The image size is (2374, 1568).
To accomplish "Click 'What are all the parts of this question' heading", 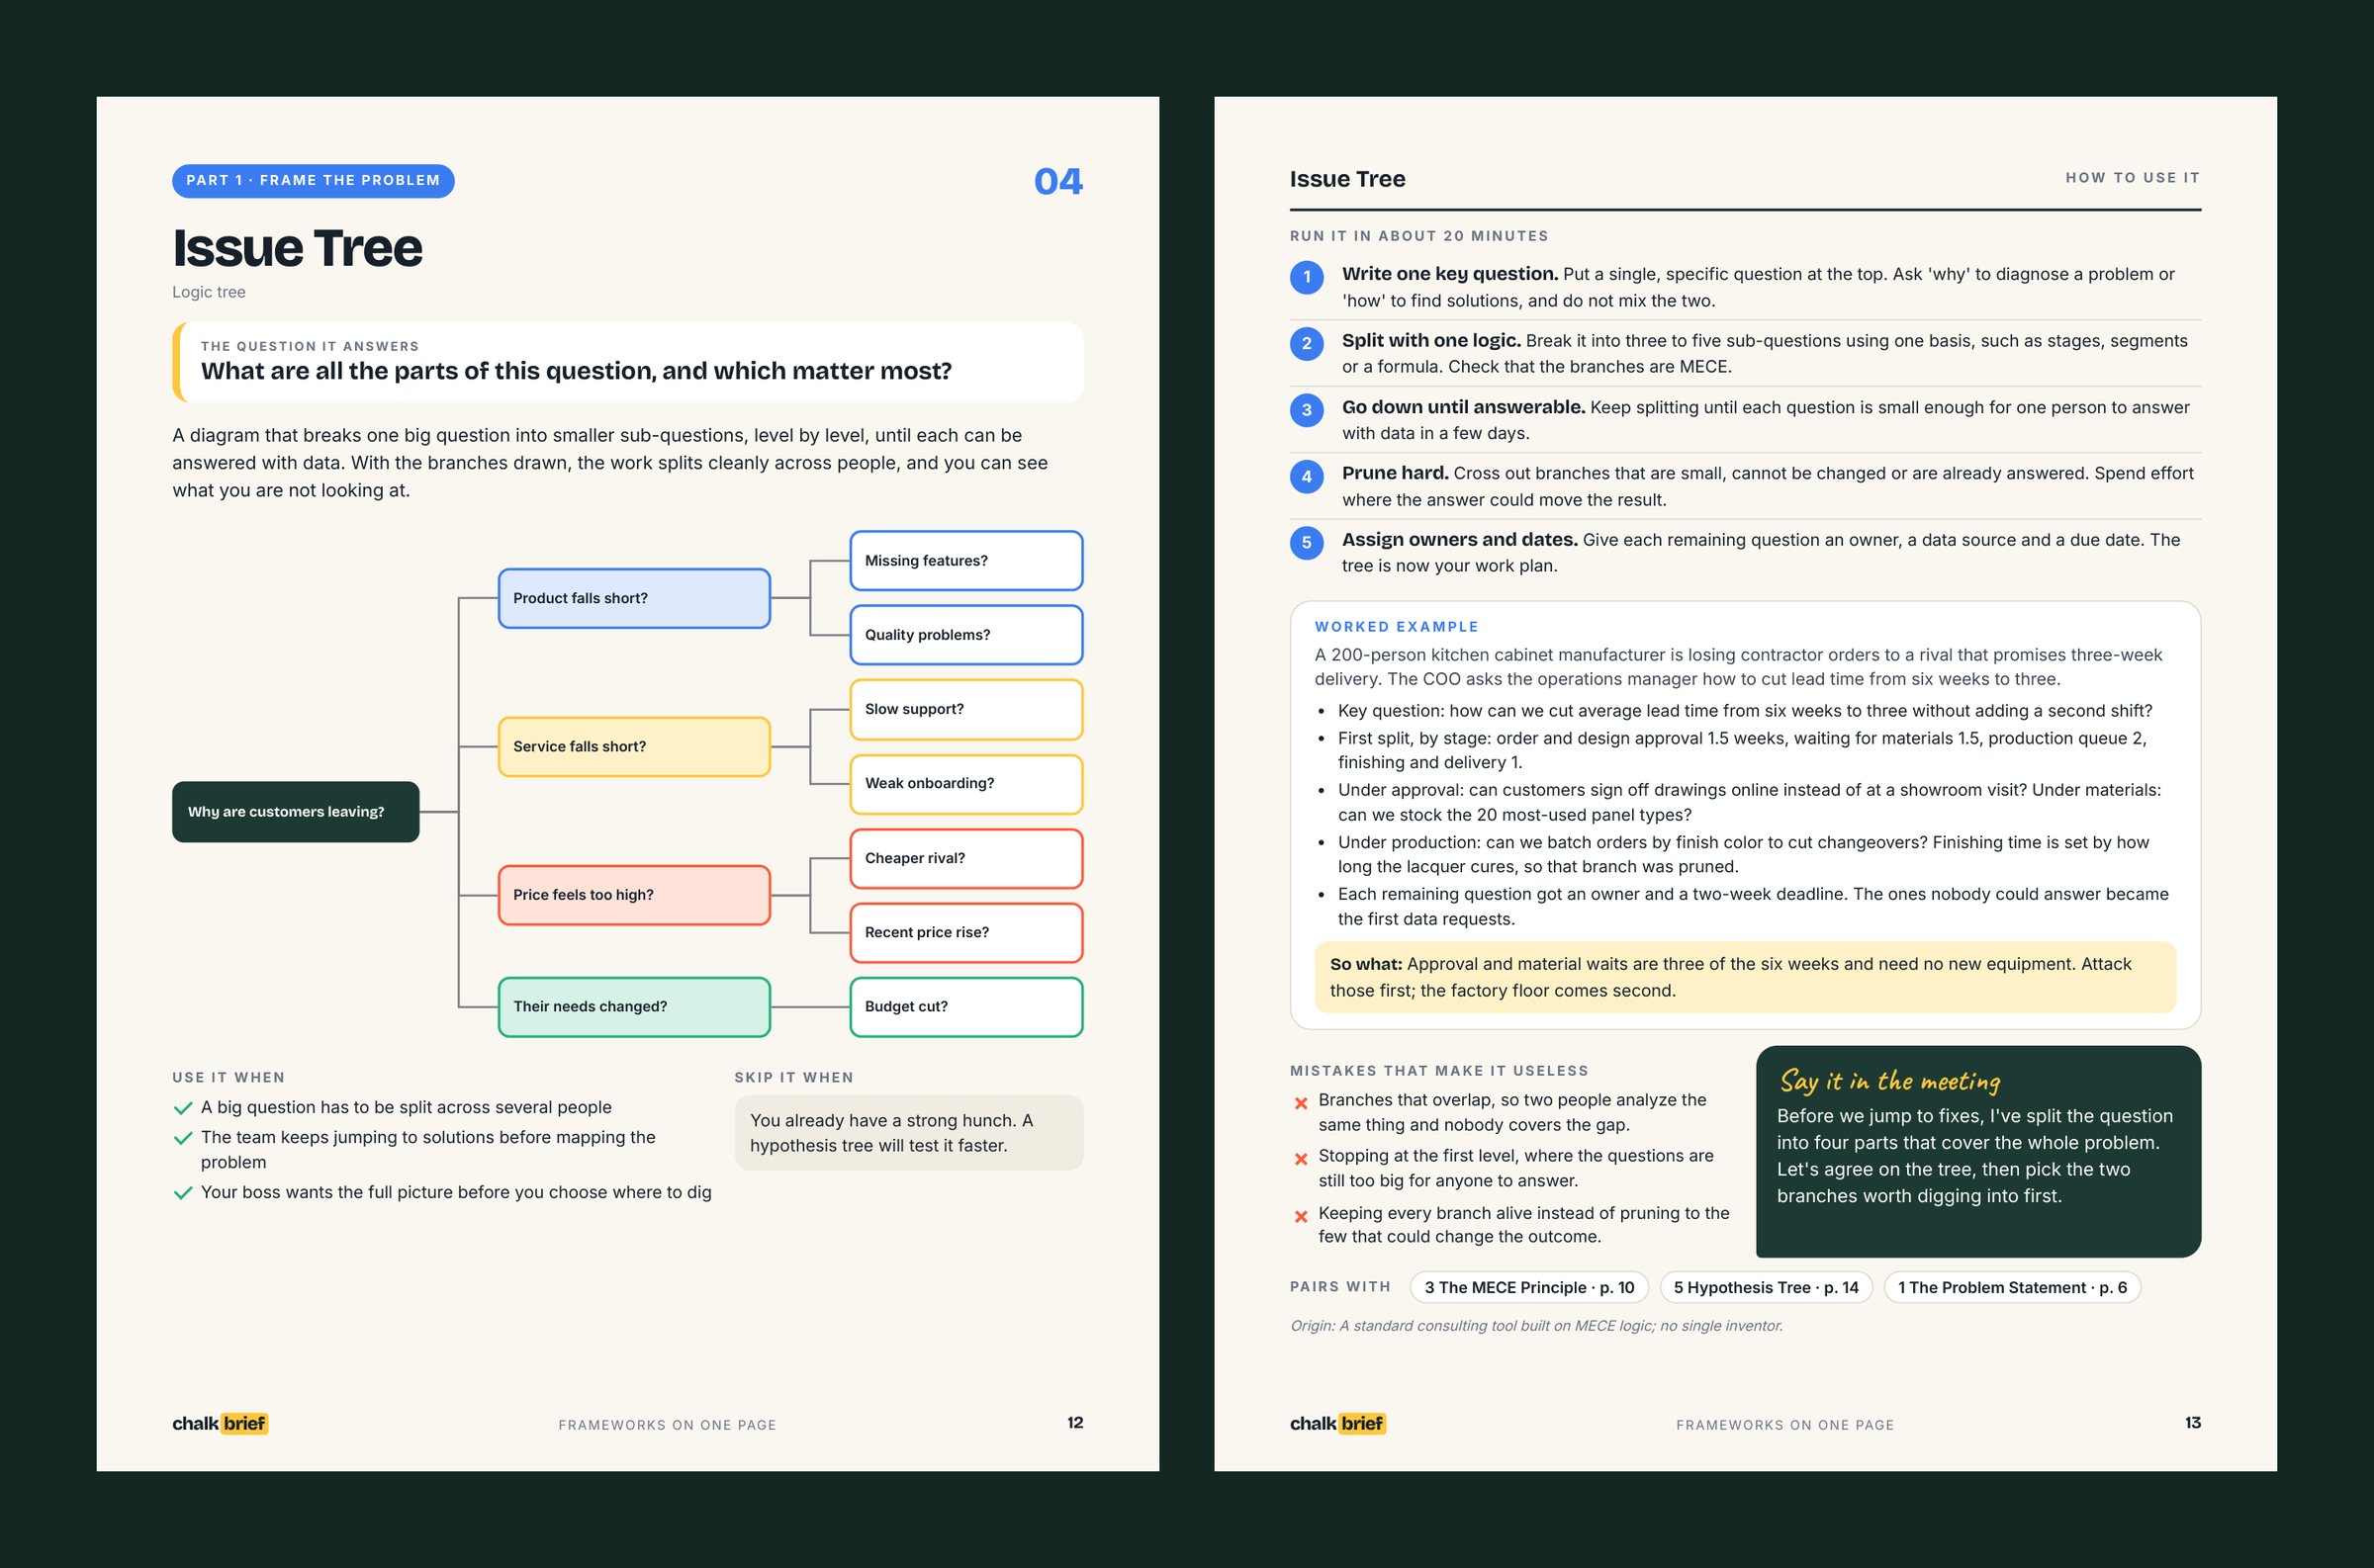I will click(577, 371).
